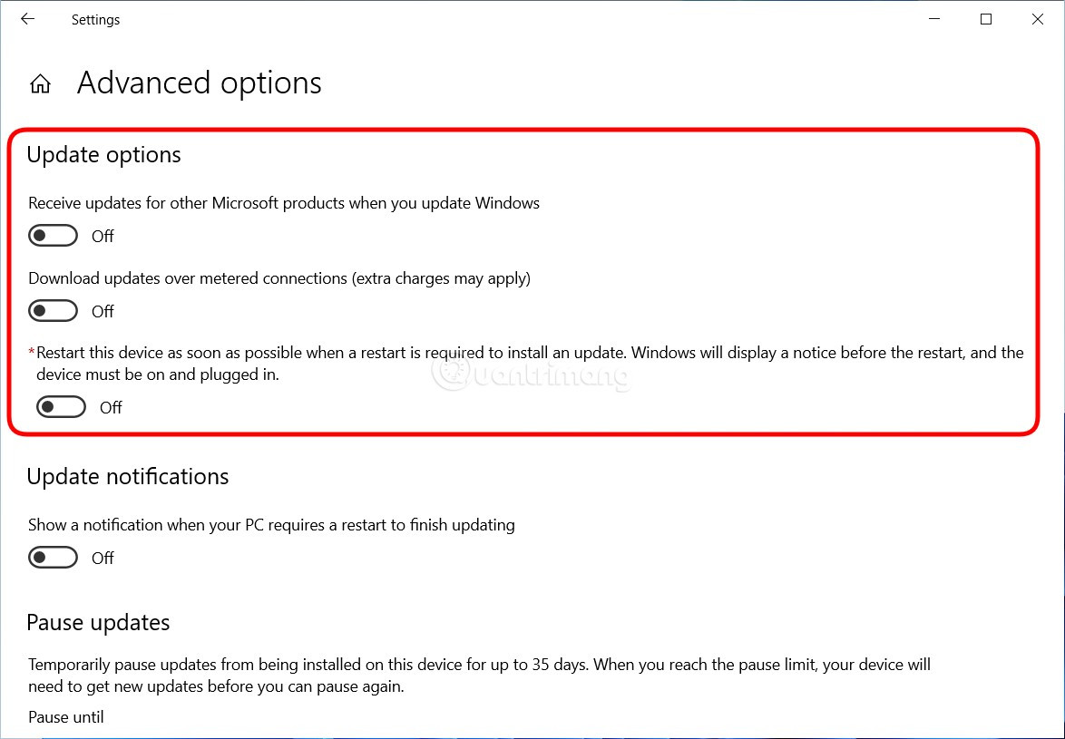Click the red asterisk before Restart this device

coord(32,352)
